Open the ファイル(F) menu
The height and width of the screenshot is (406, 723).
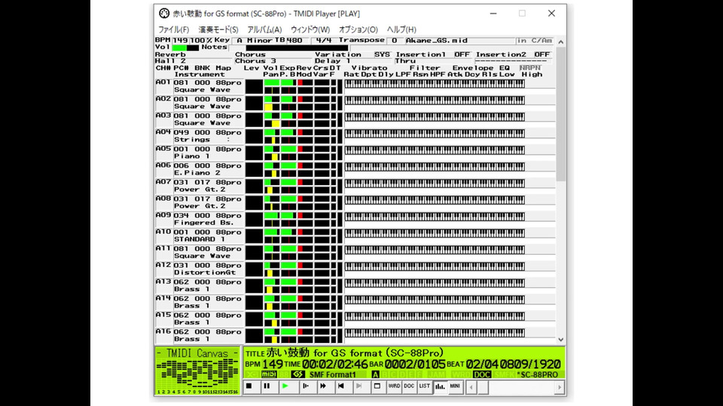pos(173,29)
